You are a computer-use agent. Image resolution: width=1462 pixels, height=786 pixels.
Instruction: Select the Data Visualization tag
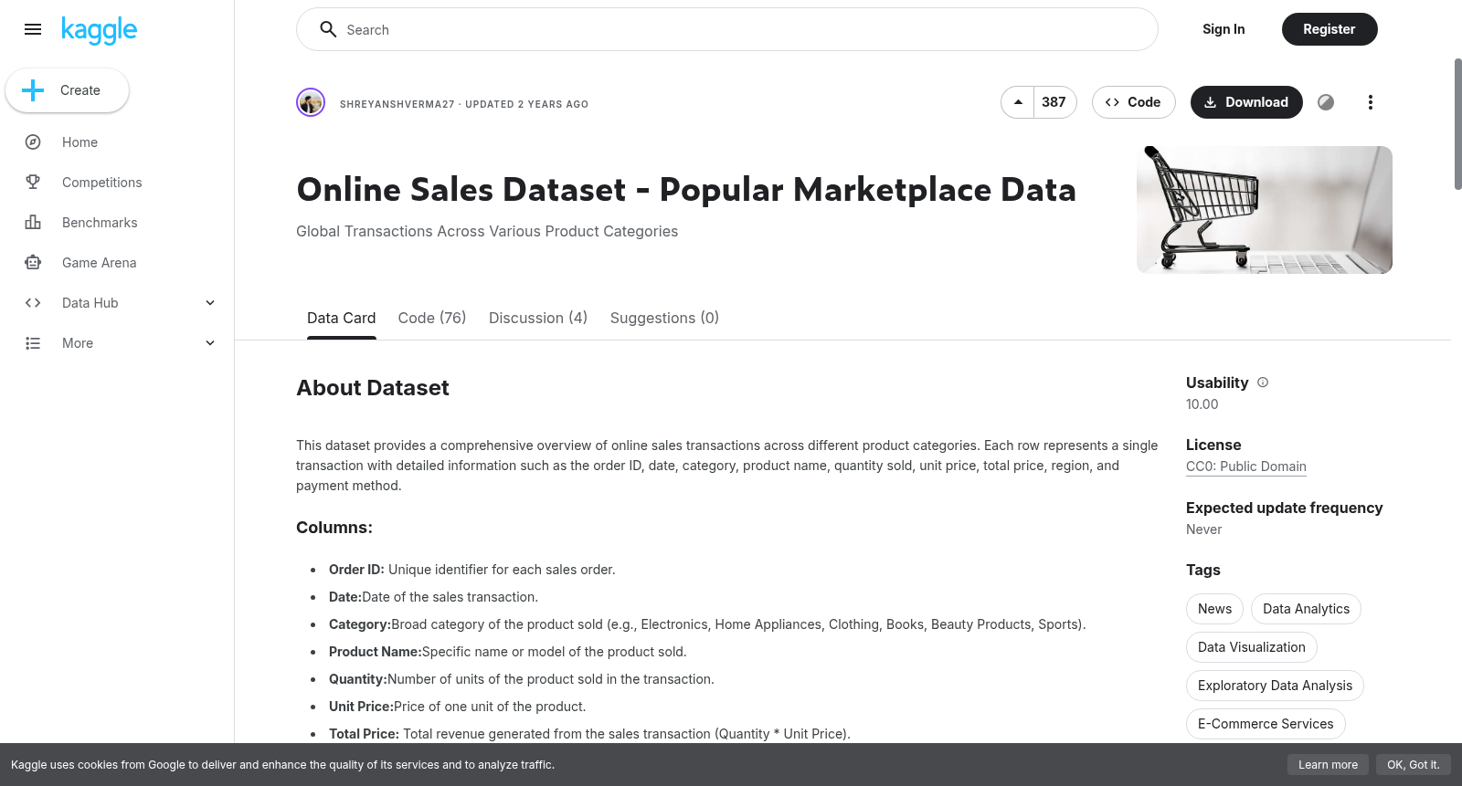[x=1252, y=647]
